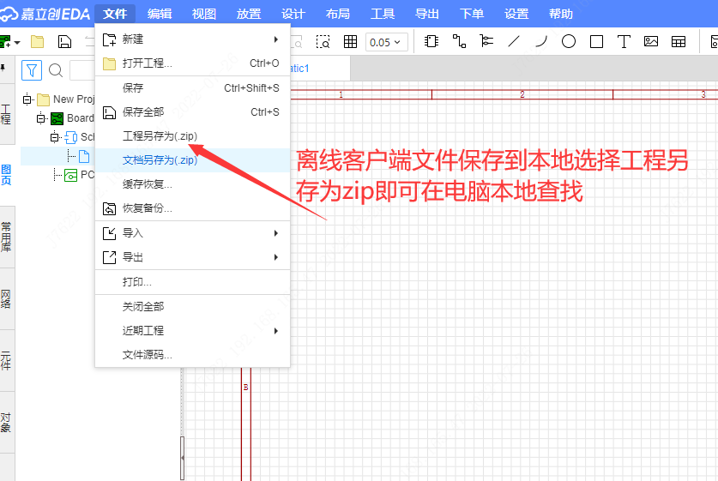Select the text tool
Screen dimensions: 718x481
[x=624, y=42]
